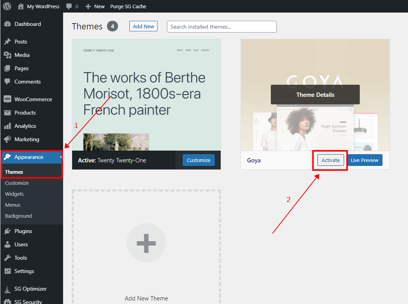The width and height of the screenshot is (408, 304).
Task: Open WooCommerce in the sidebar
Action: tap(33, 99)
